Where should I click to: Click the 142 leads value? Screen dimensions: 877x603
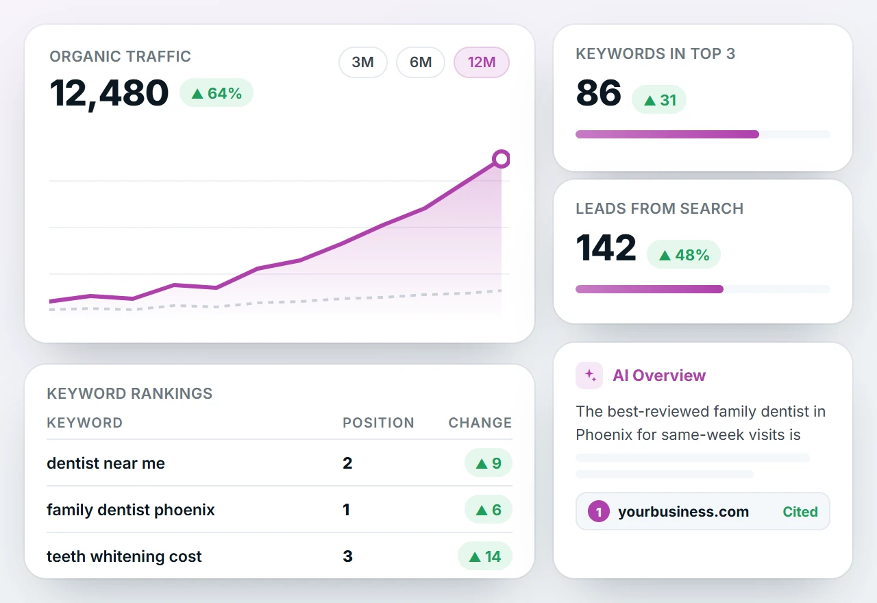606,248
